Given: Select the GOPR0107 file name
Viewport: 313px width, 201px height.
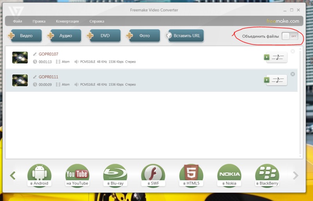Looking at the screenshot, I should 49,54.
